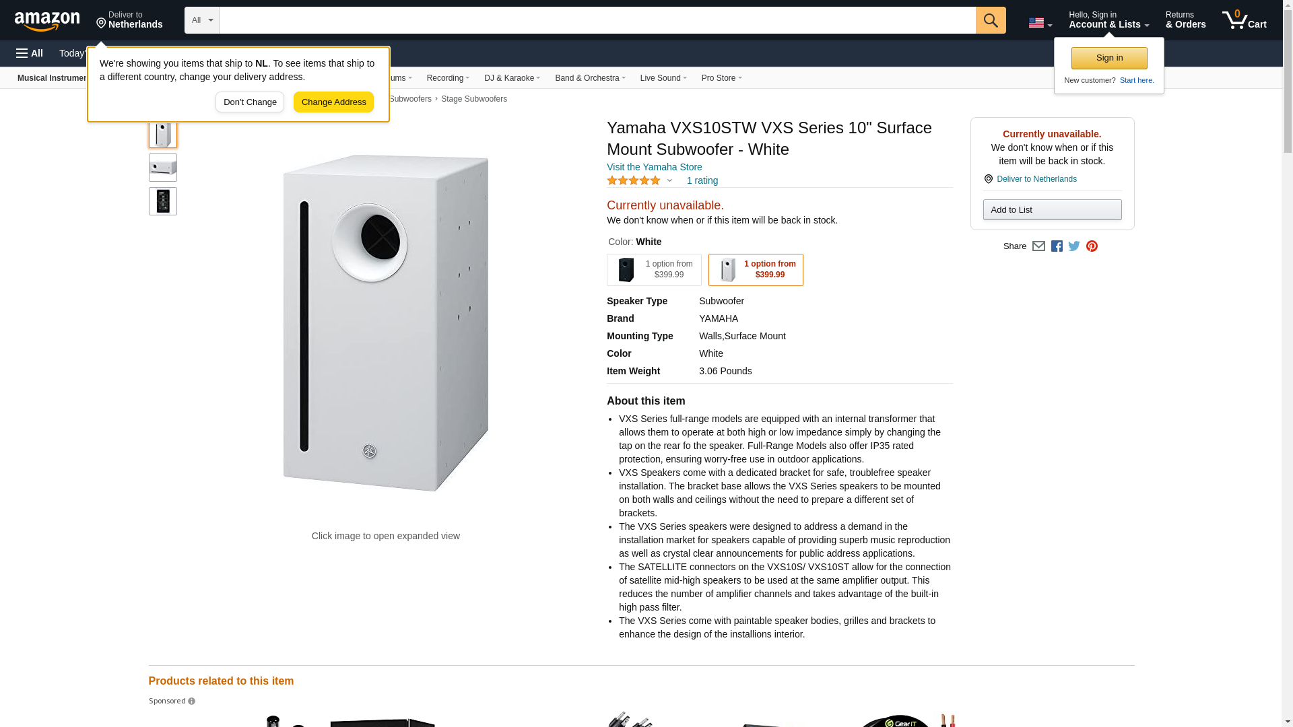Open the Live Sound menu

pos(663,78)
